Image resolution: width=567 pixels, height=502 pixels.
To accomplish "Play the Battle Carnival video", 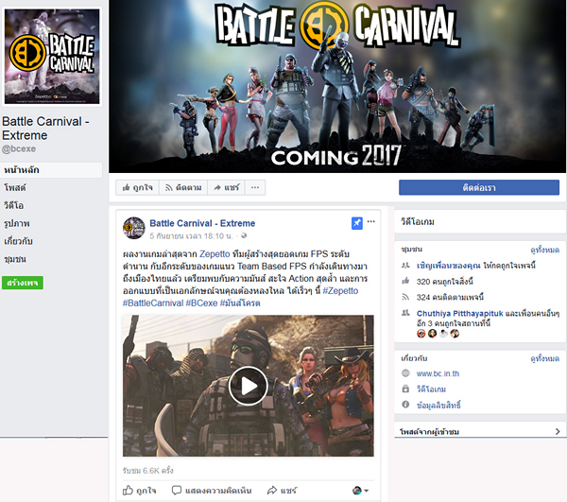I will pyautogui.click(x=248, y=384).
